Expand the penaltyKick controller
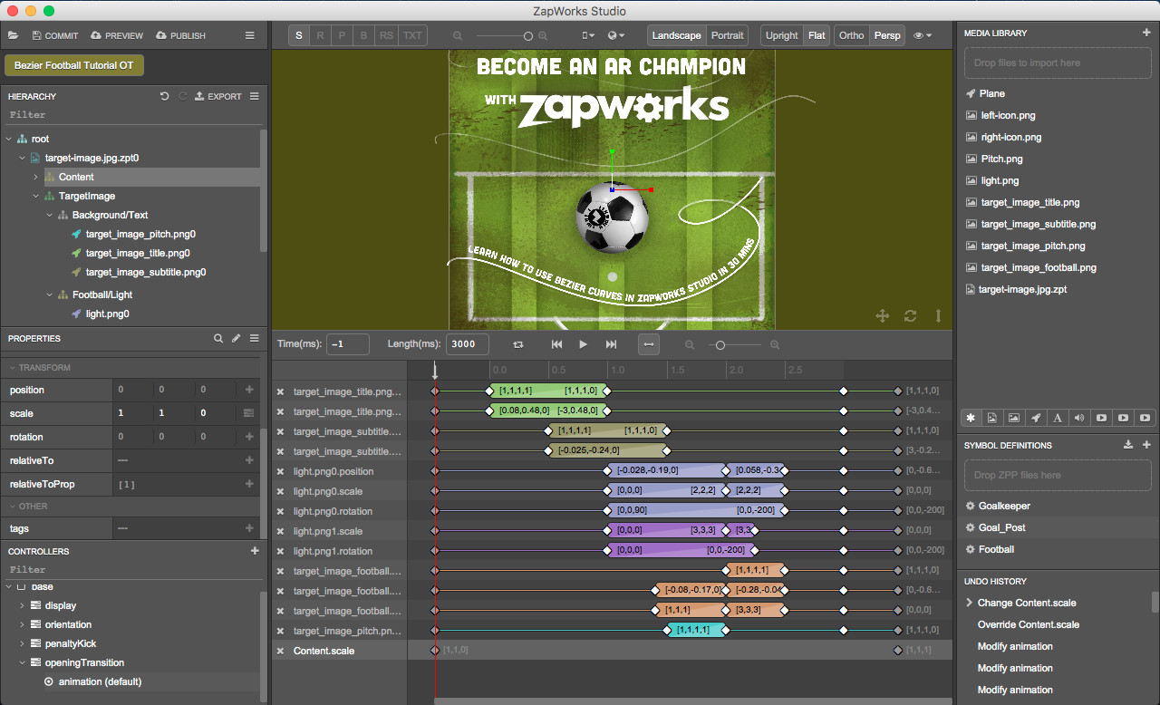Screen dimensions: 1160x705 23,643
